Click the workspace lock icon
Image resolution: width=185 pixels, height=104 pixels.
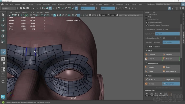pyautogui.click(x=183, y=4)
